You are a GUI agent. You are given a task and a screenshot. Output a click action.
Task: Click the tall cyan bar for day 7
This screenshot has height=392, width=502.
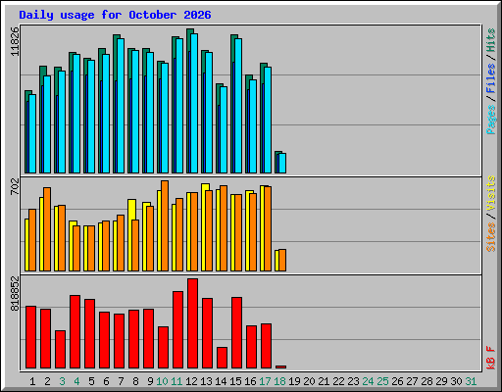point(121,106)
